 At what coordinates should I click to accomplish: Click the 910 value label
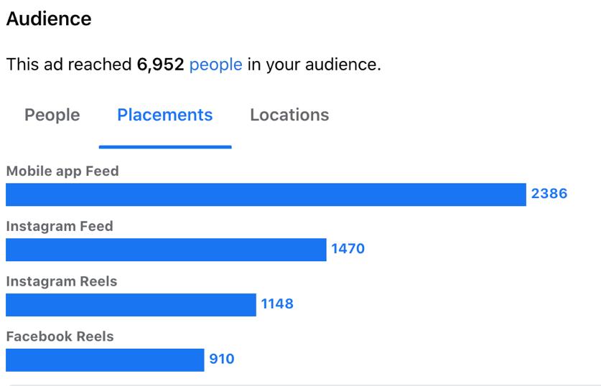tap(222, 359)
